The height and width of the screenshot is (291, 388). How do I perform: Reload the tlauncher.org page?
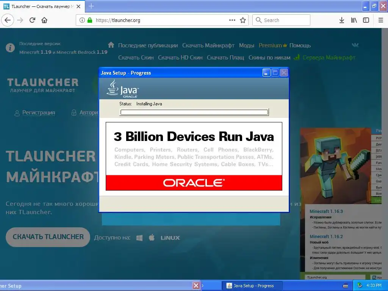click(x=32, y=20)
